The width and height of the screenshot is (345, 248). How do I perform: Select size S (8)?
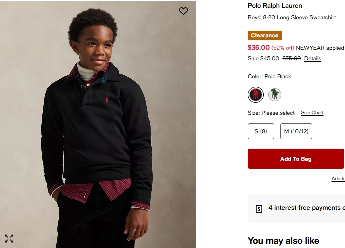tap(261, 131)
